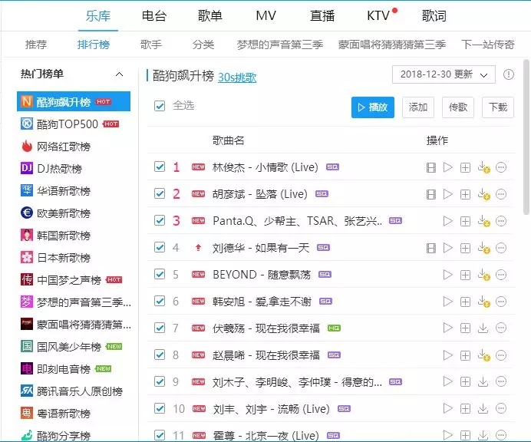Download BEYOND - 随意飘荡
Viewport: 531px width, 442px height.
(483, 275)
